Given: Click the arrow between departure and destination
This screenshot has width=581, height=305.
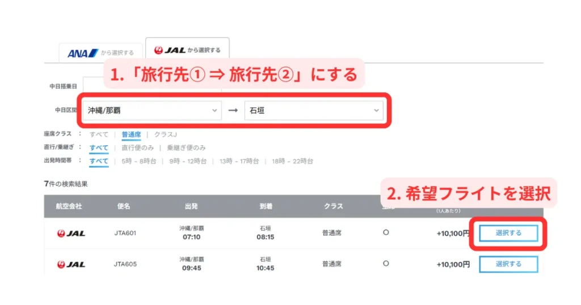Looking at the screenshot, I should coord(233,111).
